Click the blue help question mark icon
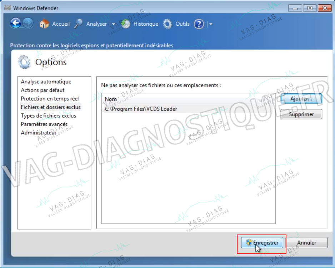 (x=199, y=24)
